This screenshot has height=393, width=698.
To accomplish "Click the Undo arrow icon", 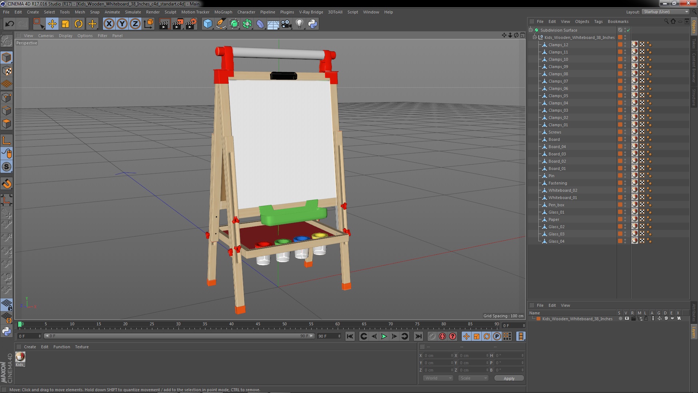I will point(9,24).
